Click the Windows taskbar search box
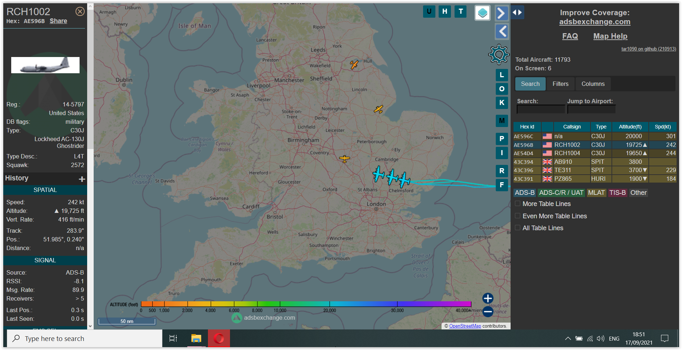Image resolution: width=682 pixels, height=350 pixels. coord(85,338)
